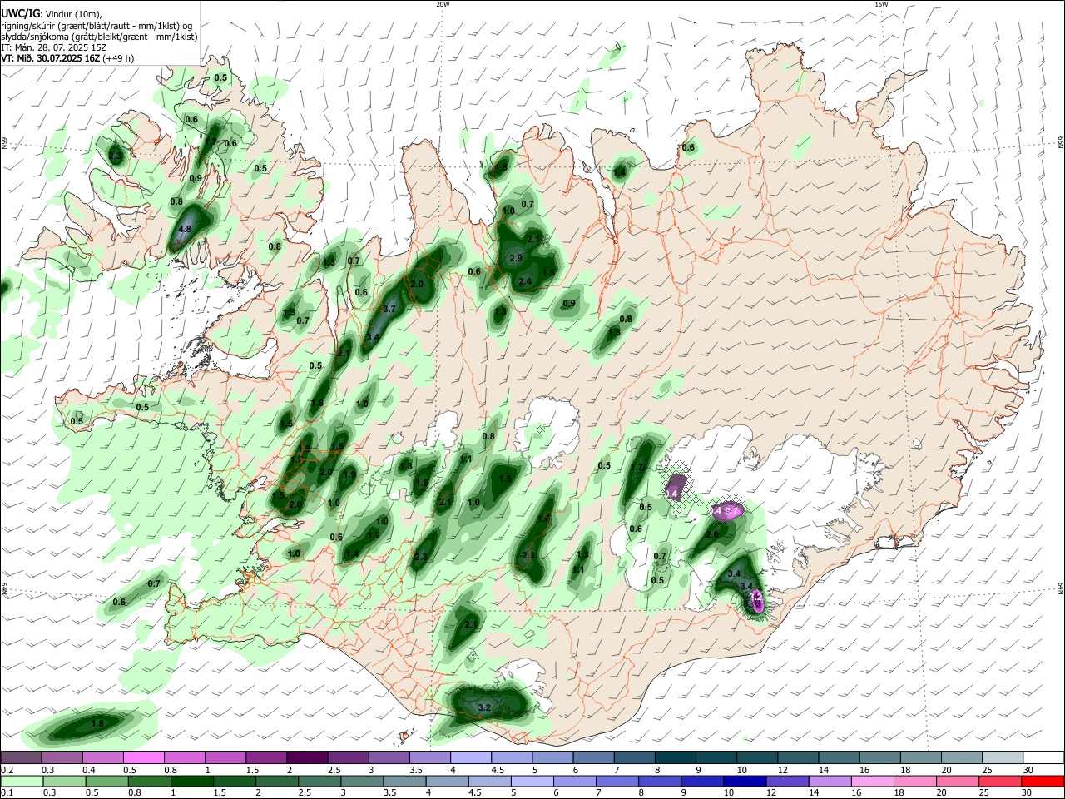Screen dimensions: 1065x799
Task: Click the 3.7 precipitation value on the map
Action: click(x=389, y=309)
